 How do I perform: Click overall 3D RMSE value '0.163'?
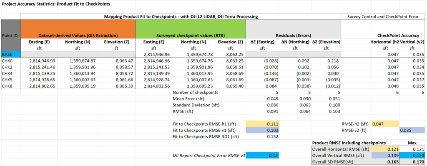[x=392, y=162]
